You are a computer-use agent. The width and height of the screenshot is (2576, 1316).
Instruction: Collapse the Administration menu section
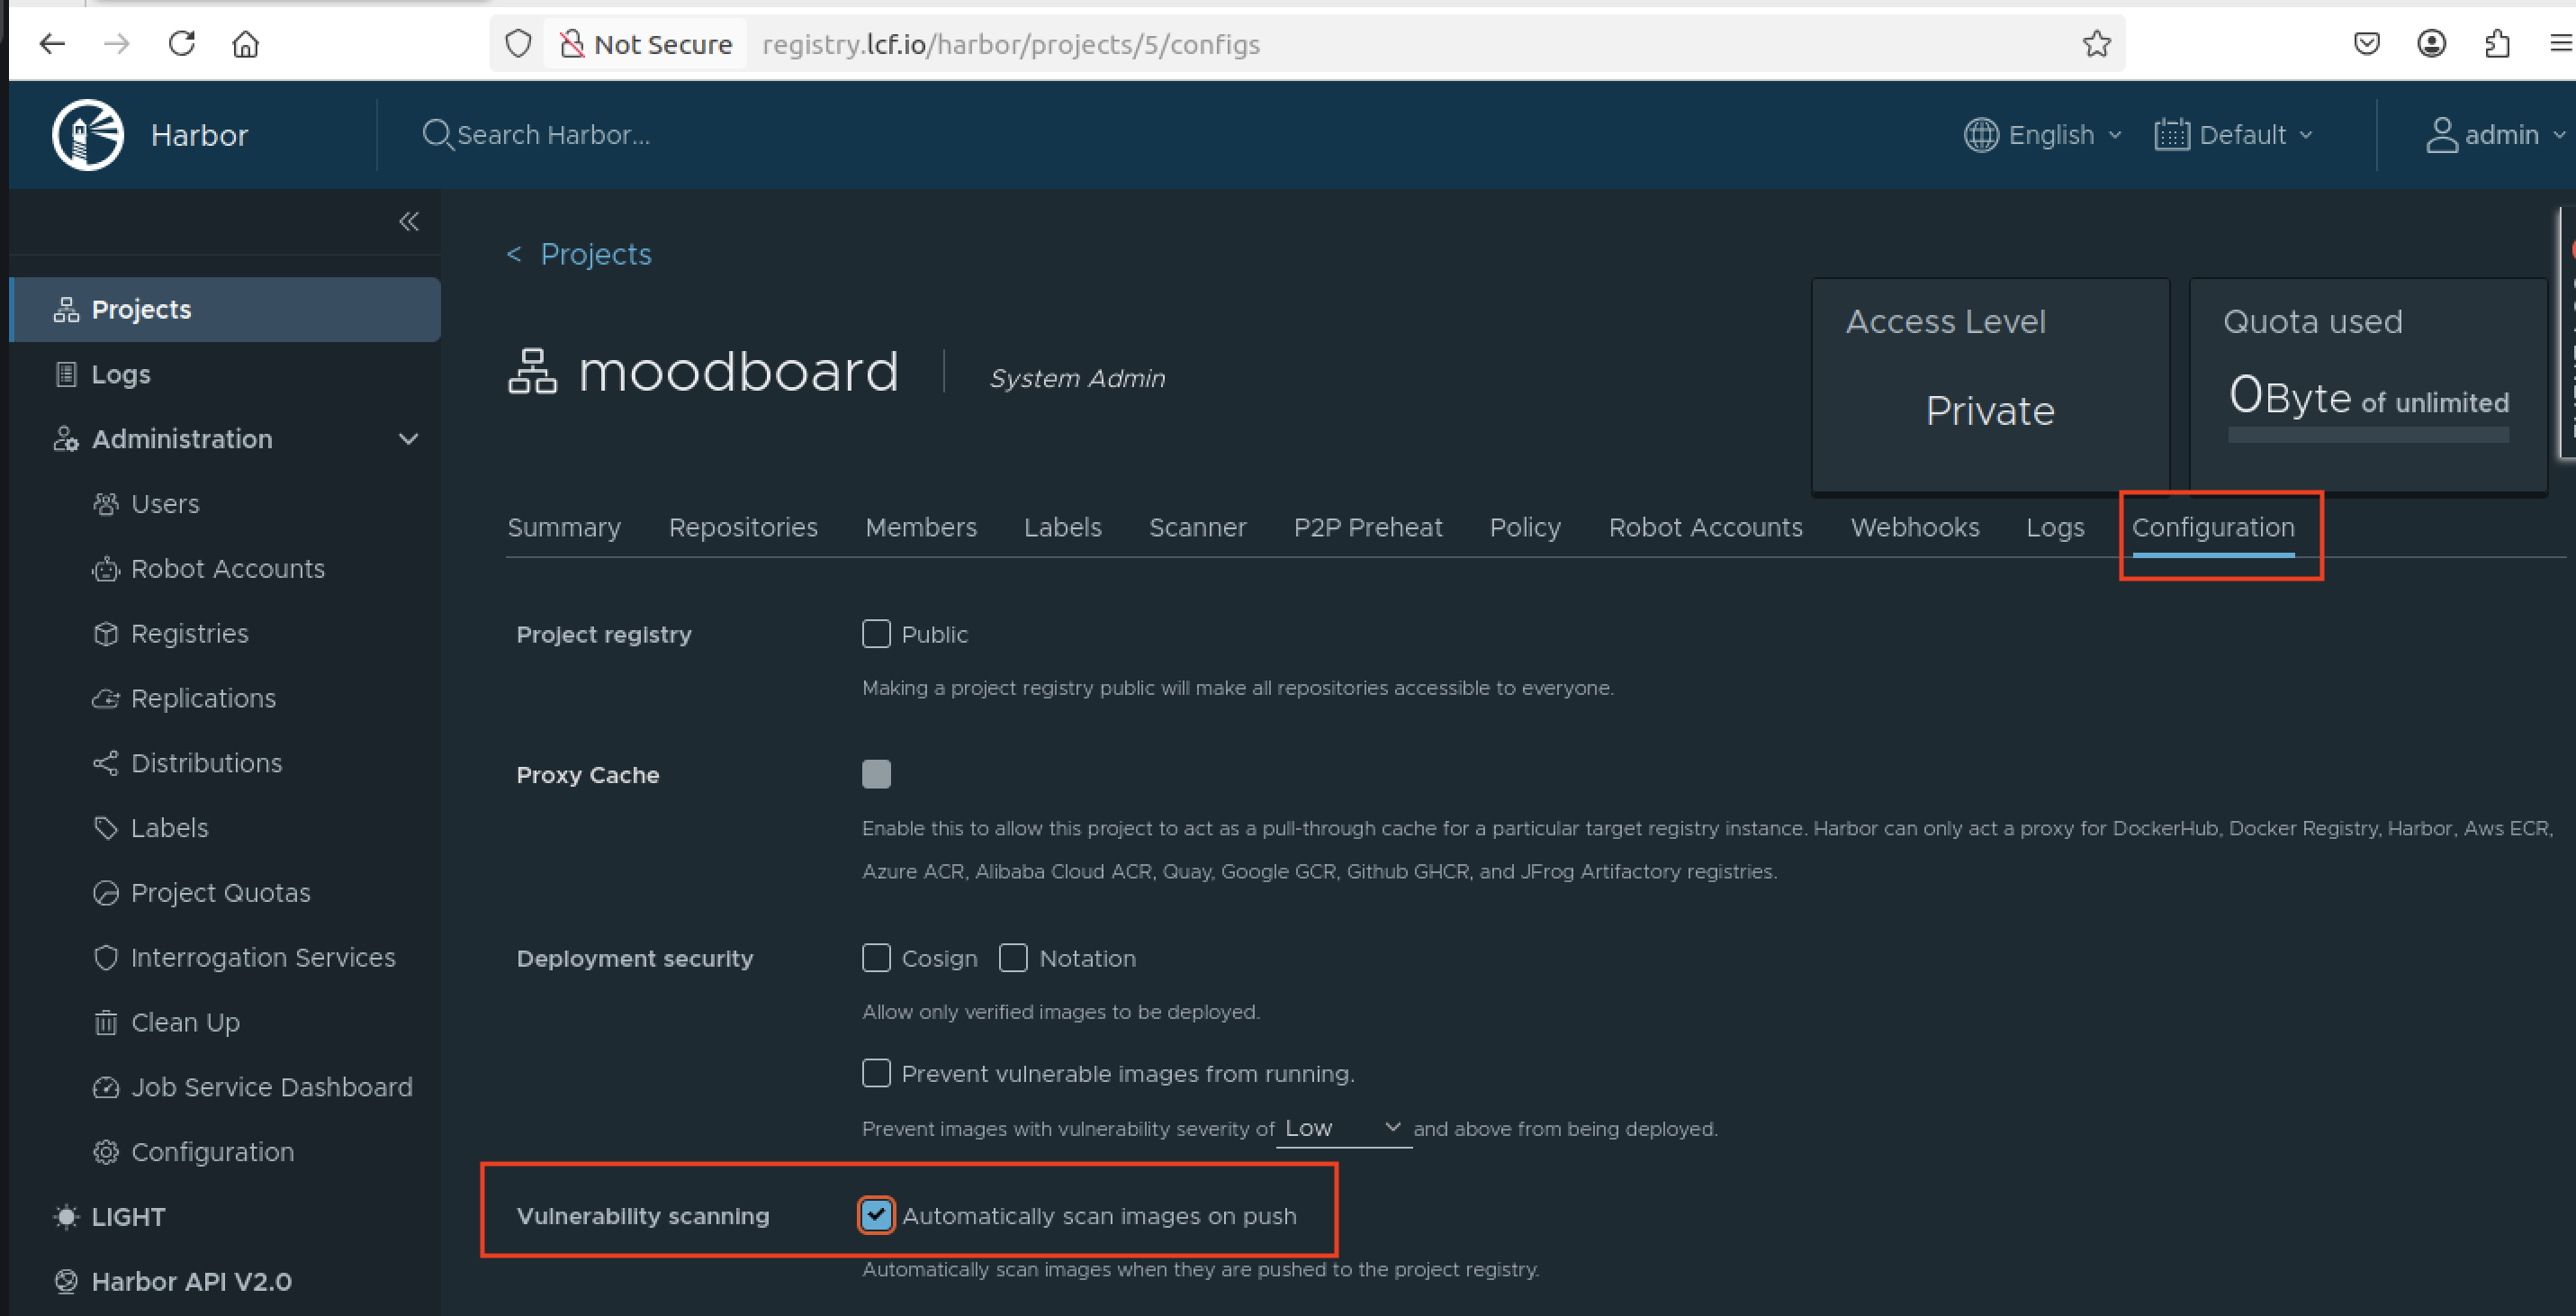(408, 439)
